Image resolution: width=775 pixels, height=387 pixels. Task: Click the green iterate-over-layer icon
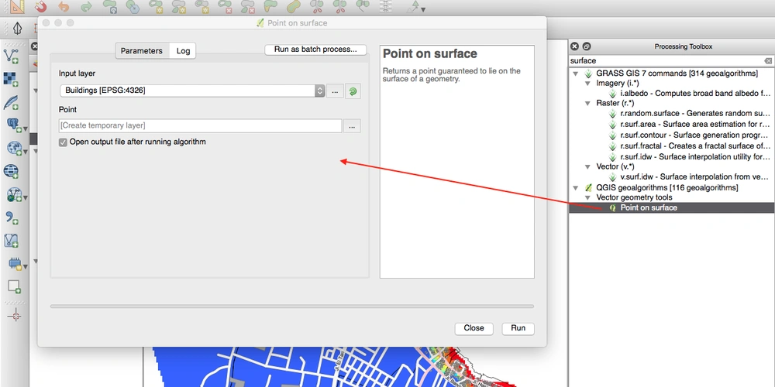(353, 91)
